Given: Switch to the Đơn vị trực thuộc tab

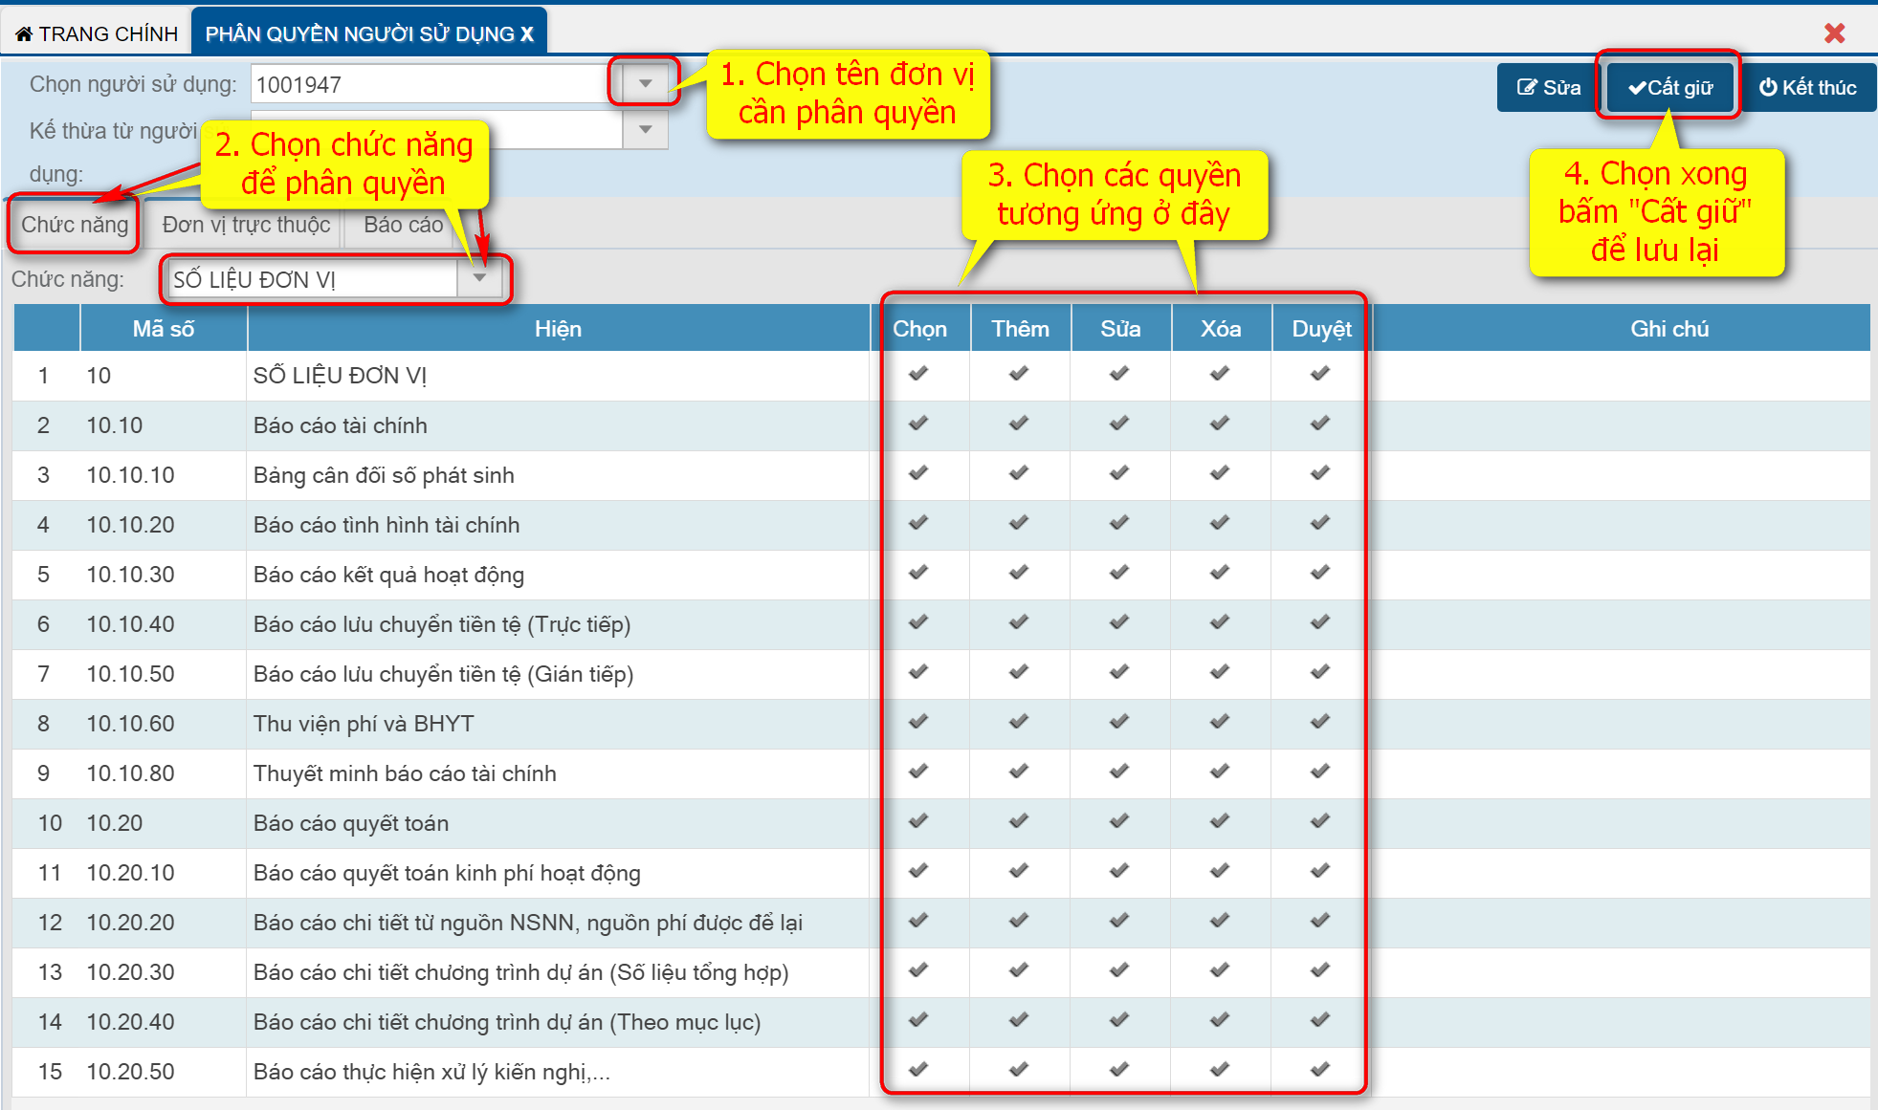Looking at the screenshot, I should (x=246, y=225).
